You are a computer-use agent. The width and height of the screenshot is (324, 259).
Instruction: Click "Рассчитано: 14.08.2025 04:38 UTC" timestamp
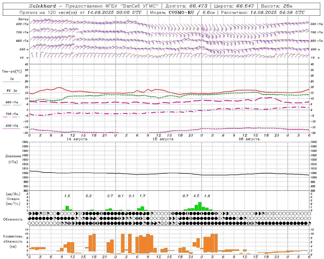coord(263,12)
